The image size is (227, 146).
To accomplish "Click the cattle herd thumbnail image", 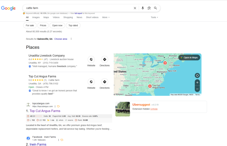I will 123,109.
